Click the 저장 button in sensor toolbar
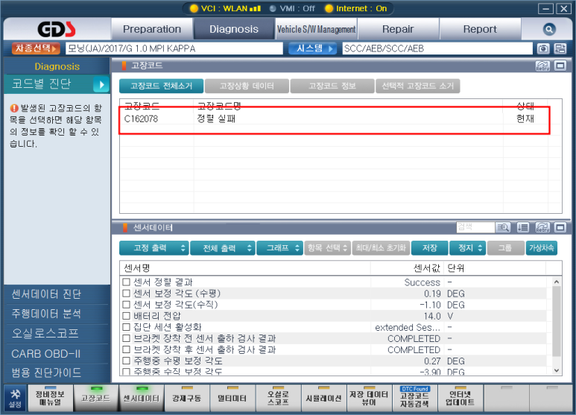Image resolution: width=576 pixels, height=415 pixels. pos(429,248)
